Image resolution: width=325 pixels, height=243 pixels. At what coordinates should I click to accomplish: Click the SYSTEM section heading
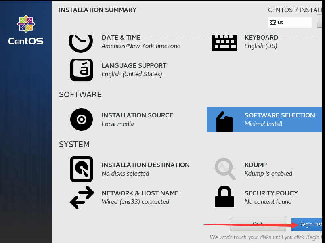click(74, 144)
